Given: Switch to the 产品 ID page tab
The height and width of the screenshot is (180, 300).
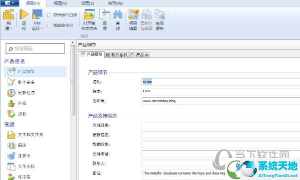Looking at the screenshot, I should (x=139, y=55).
